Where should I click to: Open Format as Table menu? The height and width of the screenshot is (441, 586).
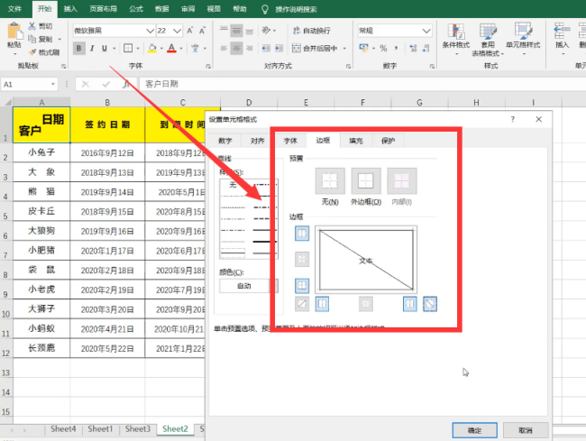click(488, 40)
